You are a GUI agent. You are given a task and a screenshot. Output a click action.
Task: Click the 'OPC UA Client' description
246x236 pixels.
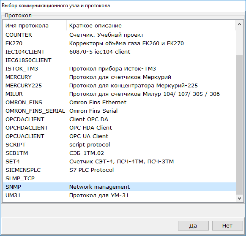[x=89, y=136]
